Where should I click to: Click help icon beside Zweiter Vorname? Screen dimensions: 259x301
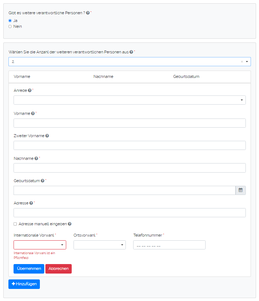[x=47, y=136]
